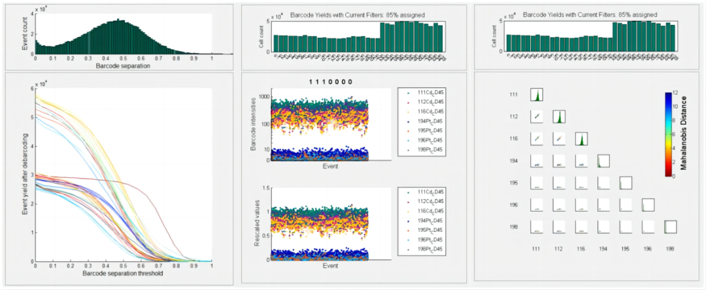This screenshot has height=290, width=706.
Task: Click the 198 diagonal histogram box
Action: coord(670,227)
